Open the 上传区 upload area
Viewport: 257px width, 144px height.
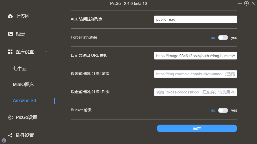coord(22,16)
